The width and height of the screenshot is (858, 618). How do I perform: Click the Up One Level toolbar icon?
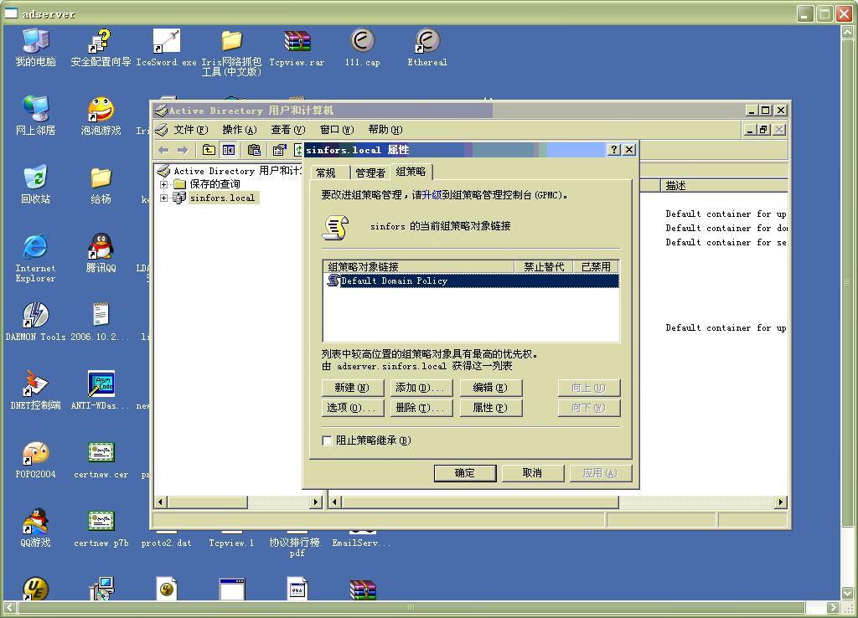click(209, 150)
